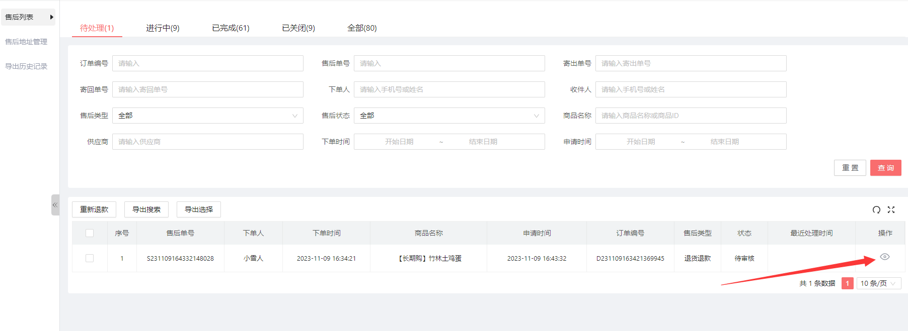
Task: Open 售后地址管理 in the sidebar
Action: [26, 42]
